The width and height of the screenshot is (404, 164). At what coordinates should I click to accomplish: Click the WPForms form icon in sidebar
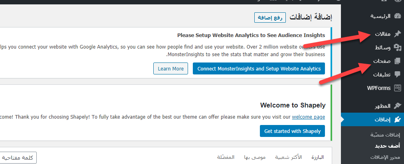pos(398,88)
